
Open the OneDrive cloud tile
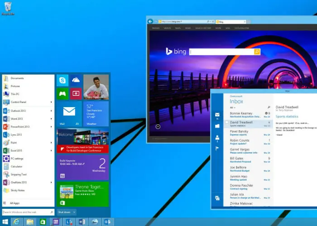click(76, 80)
